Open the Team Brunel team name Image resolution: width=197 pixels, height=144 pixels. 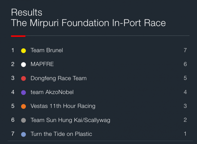47,50
